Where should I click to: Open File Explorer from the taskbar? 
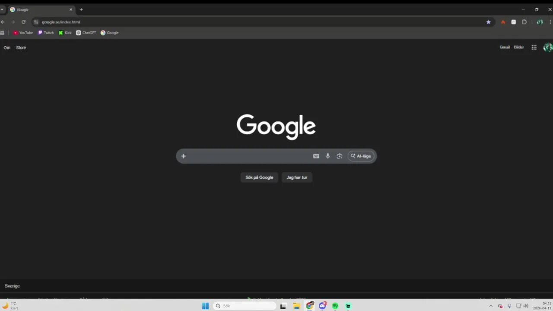click(x=296, y=306)
